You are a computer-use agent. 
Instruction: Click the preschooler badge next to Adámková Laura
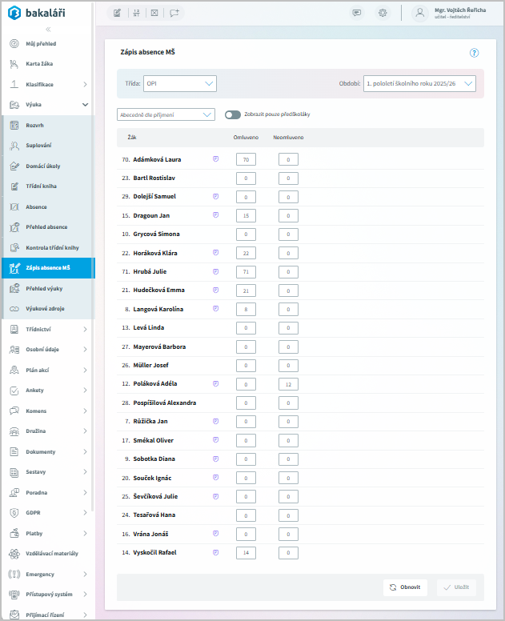[215, 159]
